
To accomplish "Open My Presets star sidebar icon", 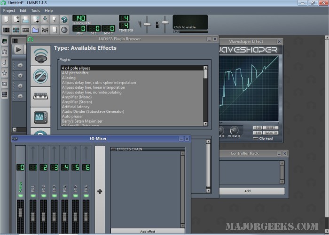I will point(4,73).
